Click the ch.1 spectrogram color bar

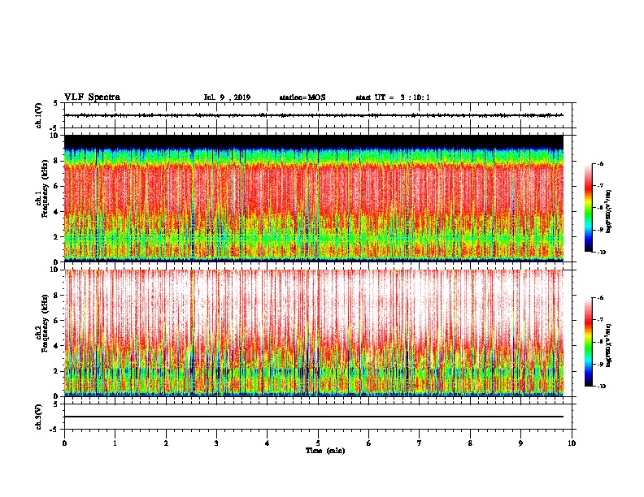(589, 208)
